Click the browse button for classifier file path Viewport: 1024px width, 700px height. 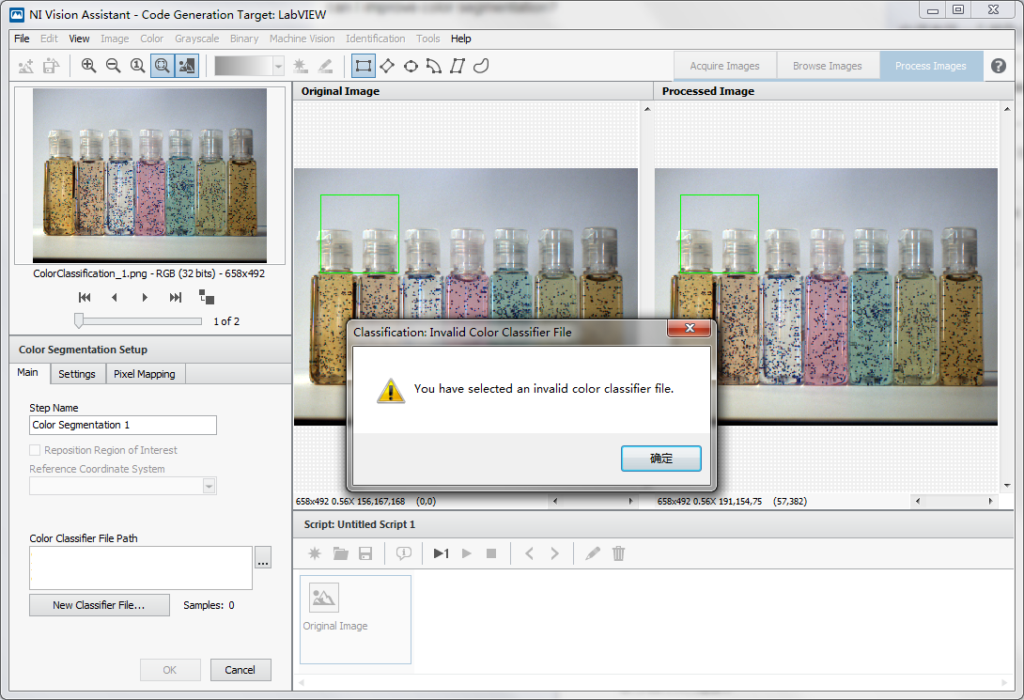coord(263,557)
